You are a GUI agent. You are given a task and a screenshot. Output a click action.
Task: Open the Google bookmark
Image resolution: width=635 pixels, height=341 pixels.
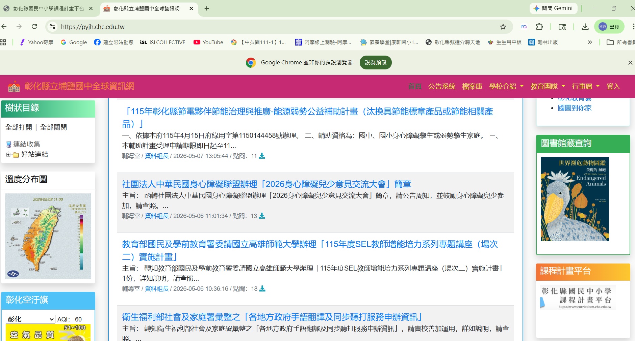tap(74, 42)
